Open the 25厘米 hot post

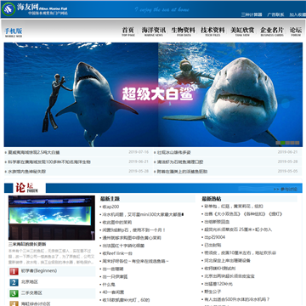238,229
